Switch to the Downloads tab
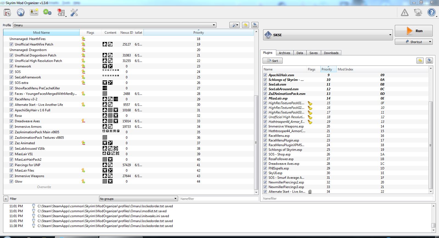 pos(331,53)
